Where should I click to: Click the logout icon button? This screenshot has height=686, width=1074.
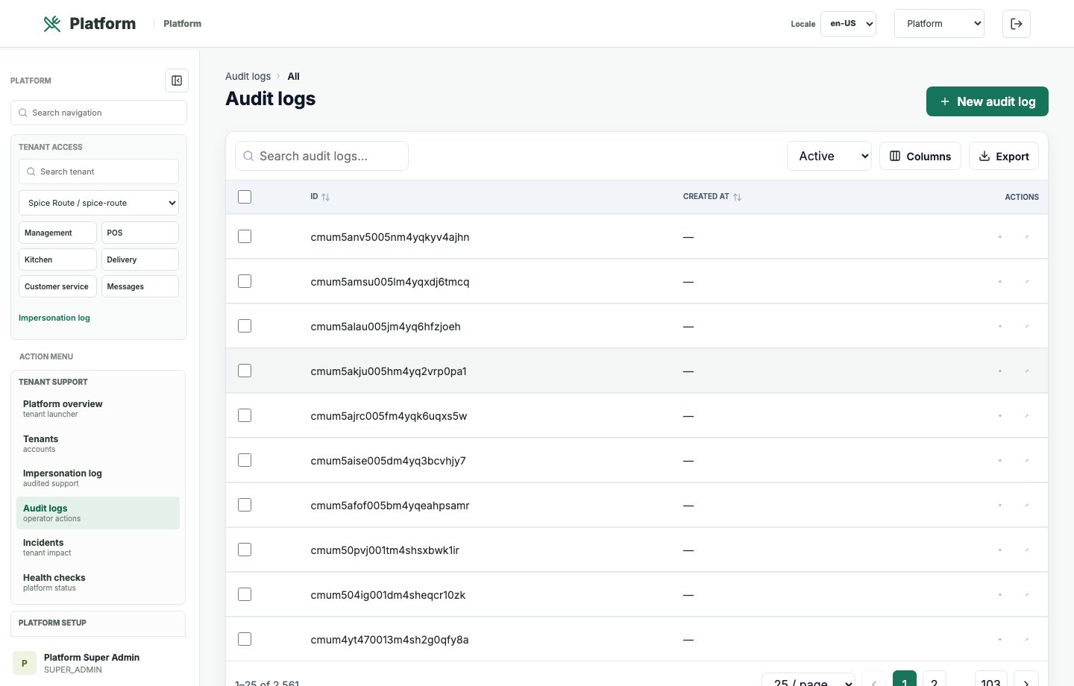1017,24
